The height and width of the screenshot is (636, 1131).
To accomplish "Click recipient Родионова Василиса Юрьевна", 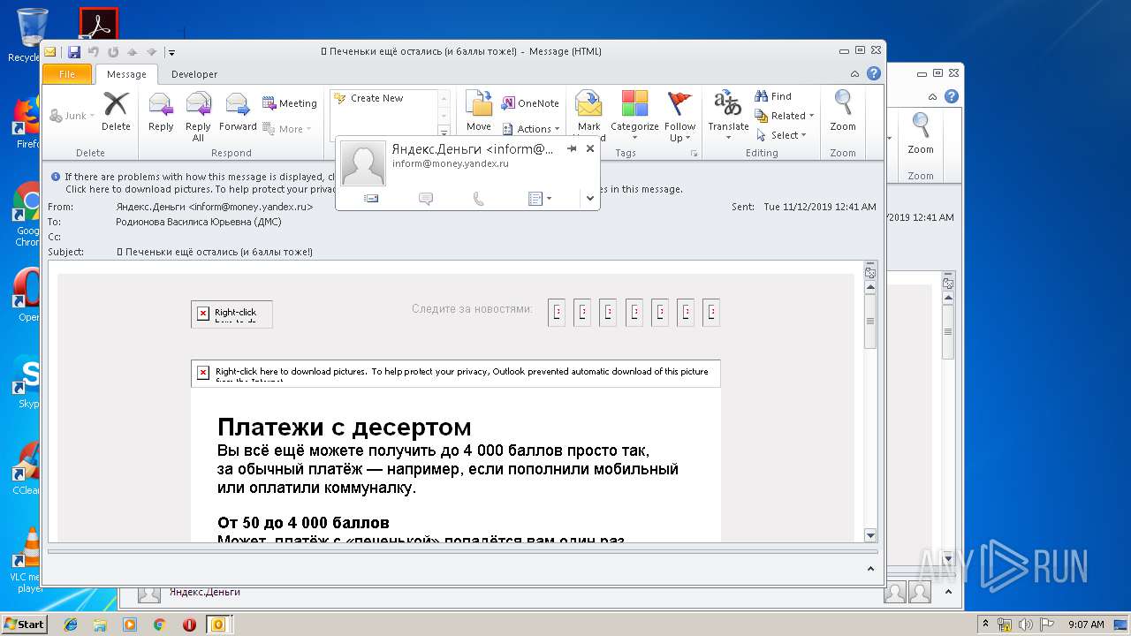I will [x=199, y=222].
